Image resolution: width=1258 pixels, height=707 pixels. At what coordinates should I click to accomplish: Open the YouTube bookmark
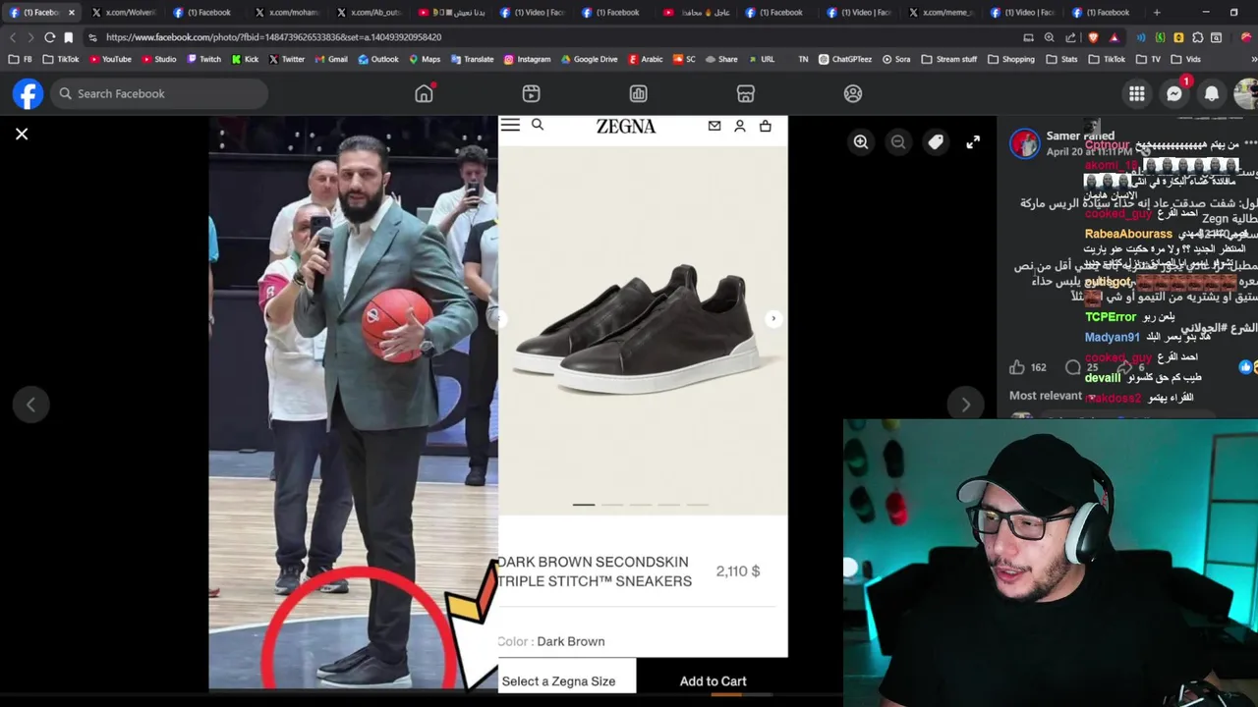pyautogui.click(x=110, y=59)
